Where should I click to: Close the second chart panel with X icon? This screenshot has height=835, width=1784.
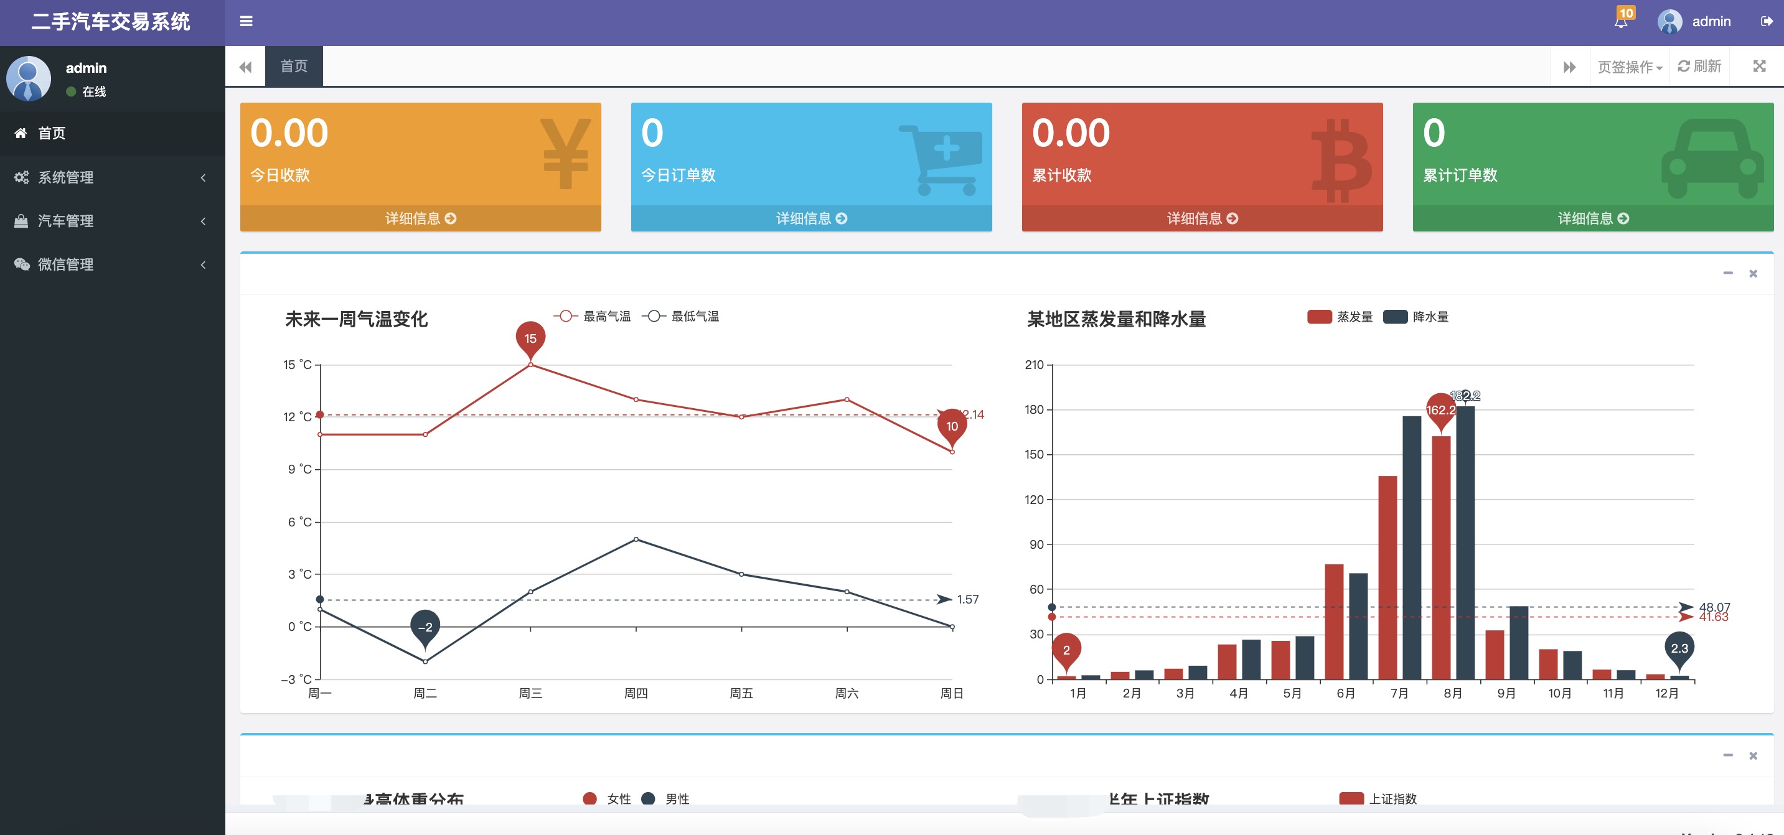(1753, 755)
